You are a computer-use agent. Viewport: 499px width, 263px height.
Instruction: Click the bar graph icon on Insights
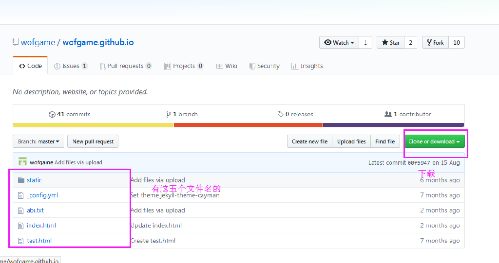click(294, 66)
